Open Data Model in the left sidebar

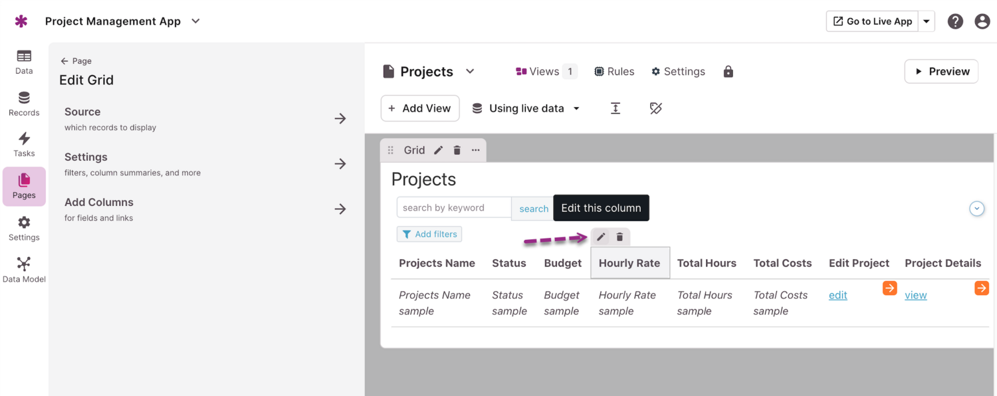click(24, 270)
